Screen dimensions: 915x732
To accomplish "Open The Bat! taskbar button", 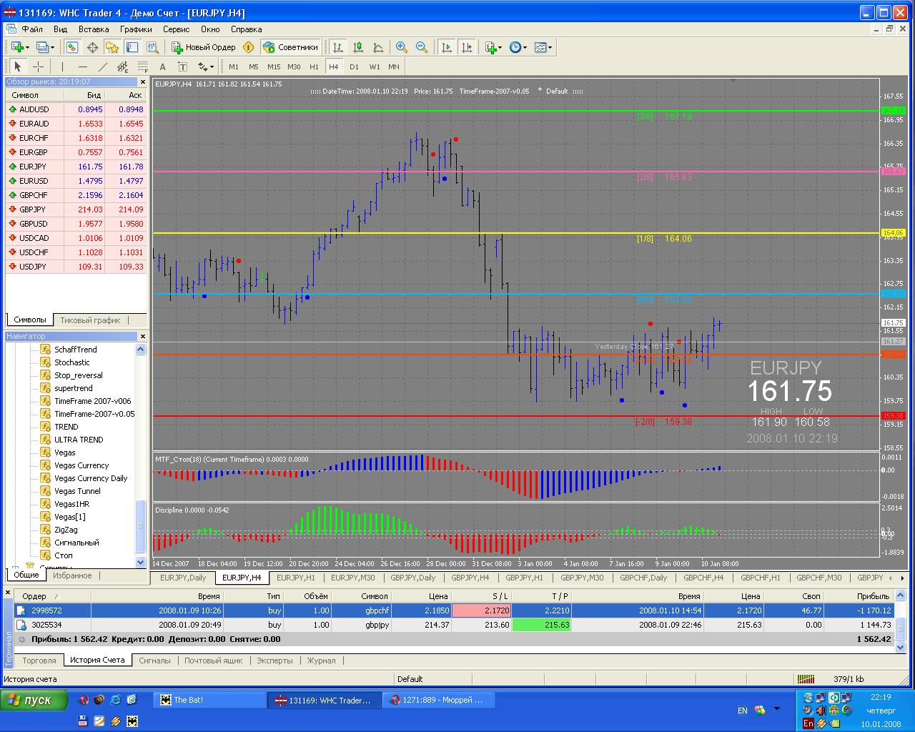I will tap(209, 700).
